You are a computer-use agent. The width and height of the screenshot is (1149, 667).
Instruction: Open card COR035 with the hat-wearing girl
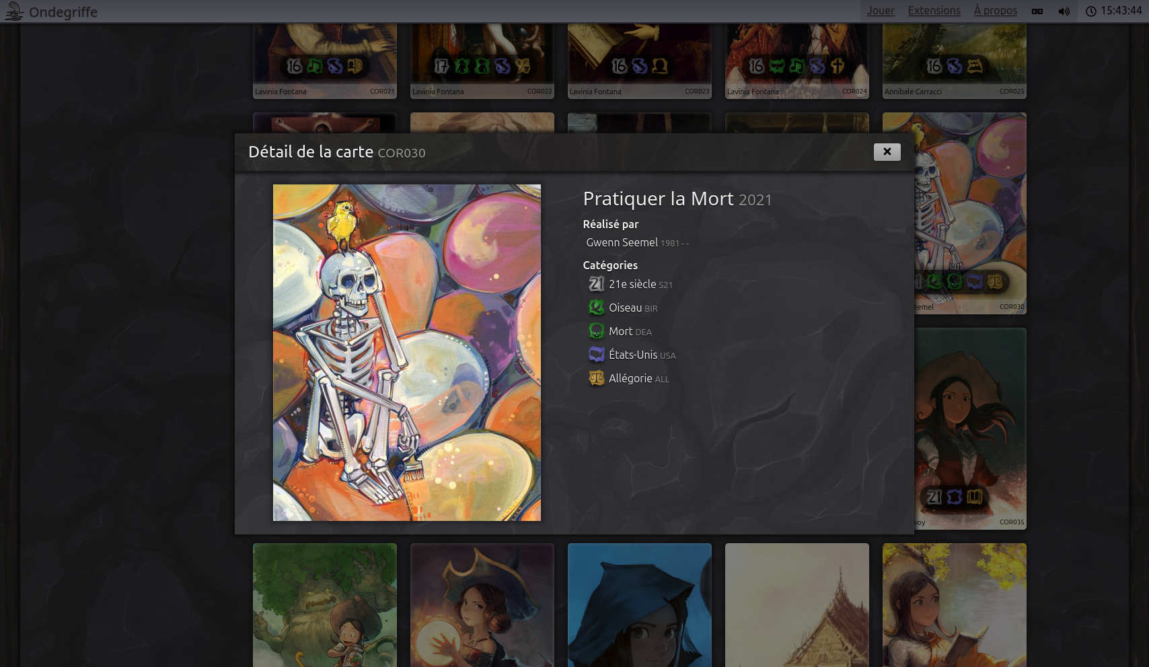click(x=970, y=428)
